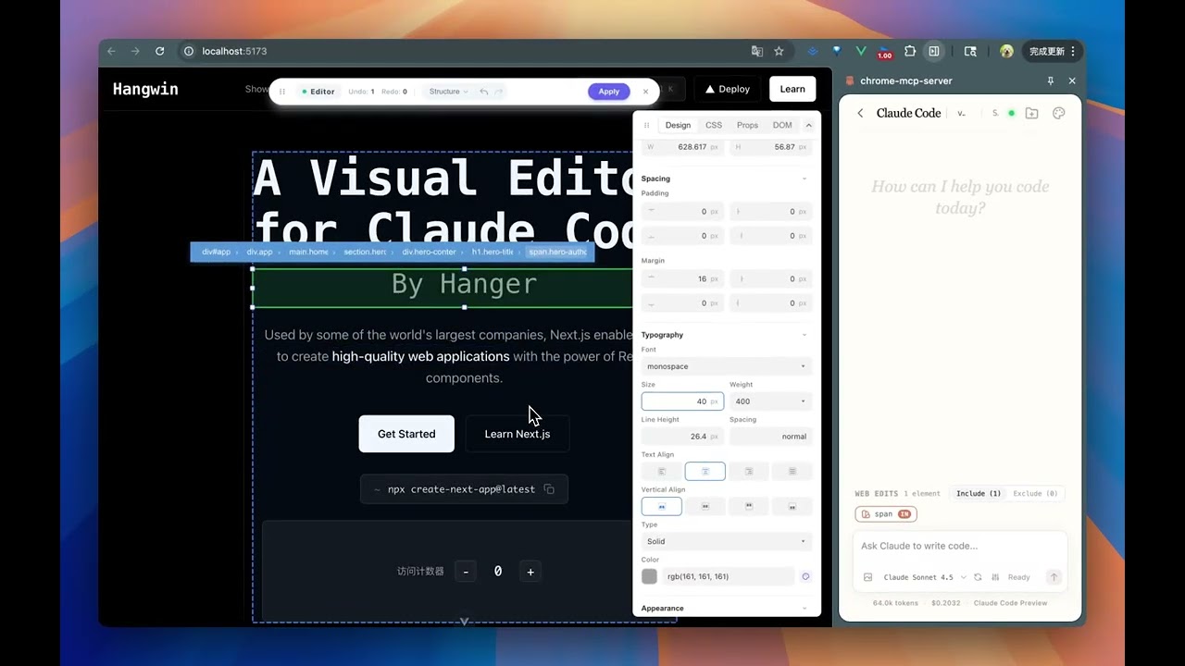Open model settings sliders icon near Ready

pos(995,577)
